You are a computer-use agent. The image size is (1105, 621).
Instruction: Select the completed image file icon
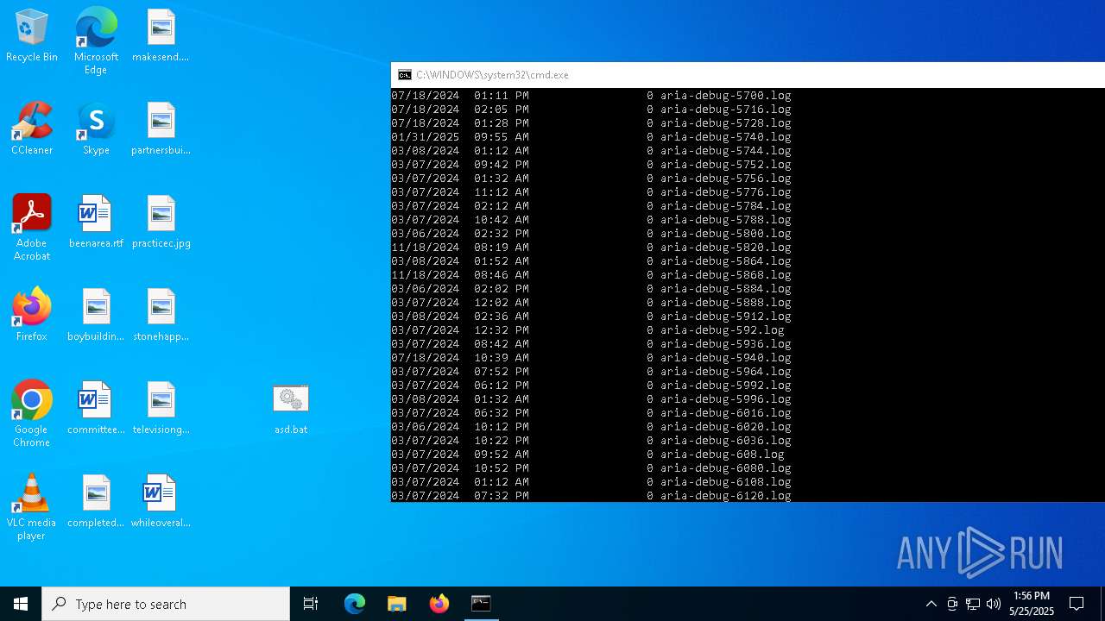click(96, 502)
